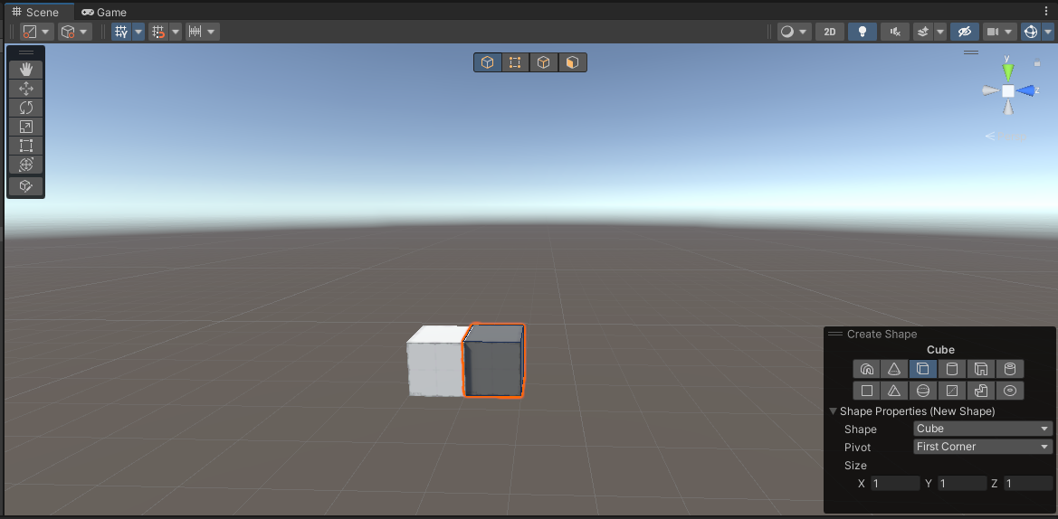This screenshot has width=1058, height=519.
Task: Switch to ProBuilder face selection mode
Action: click(x=572, y=62)
